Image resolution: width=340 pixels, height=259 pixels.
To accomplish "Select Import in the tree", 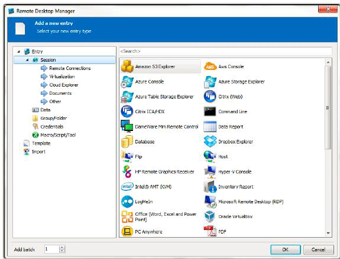I will (38, 152).
